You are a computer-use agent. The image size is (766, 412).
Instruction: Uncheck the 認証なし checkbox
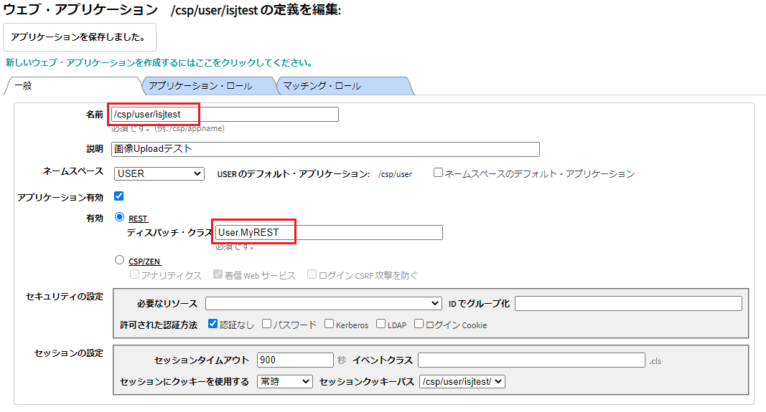[x=212, y=324]
